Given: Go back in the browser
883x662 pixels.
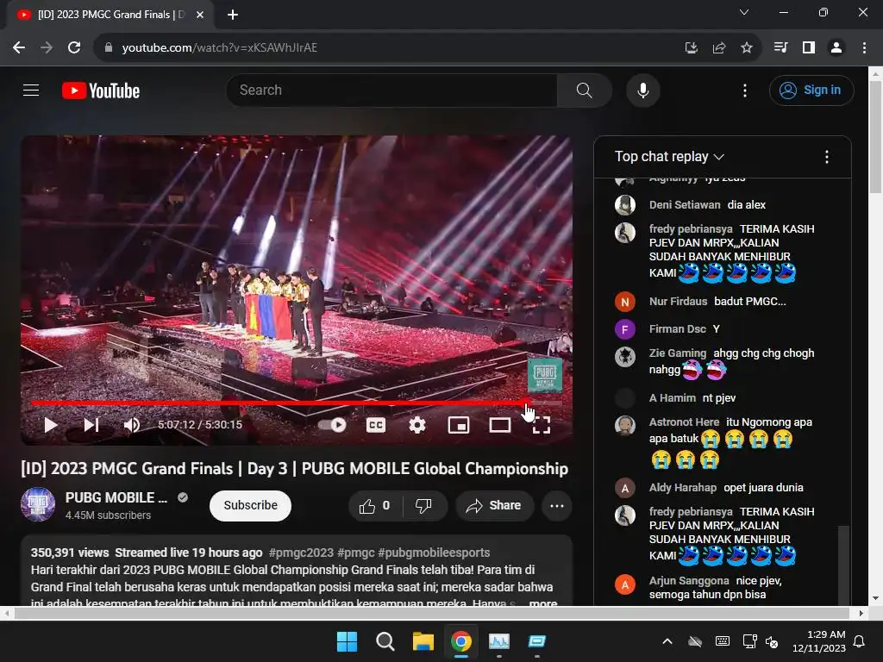Looking at the screenshot, I should [x=19, y=48].
